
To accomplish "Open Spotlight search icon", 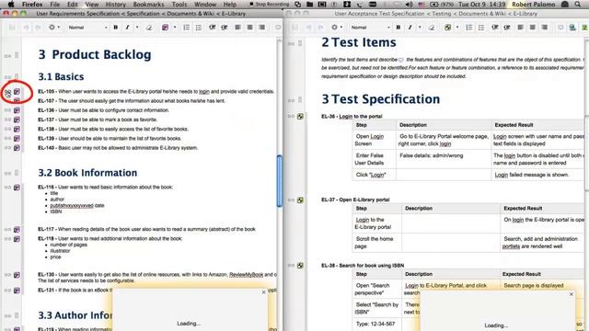I will point(577,4).
